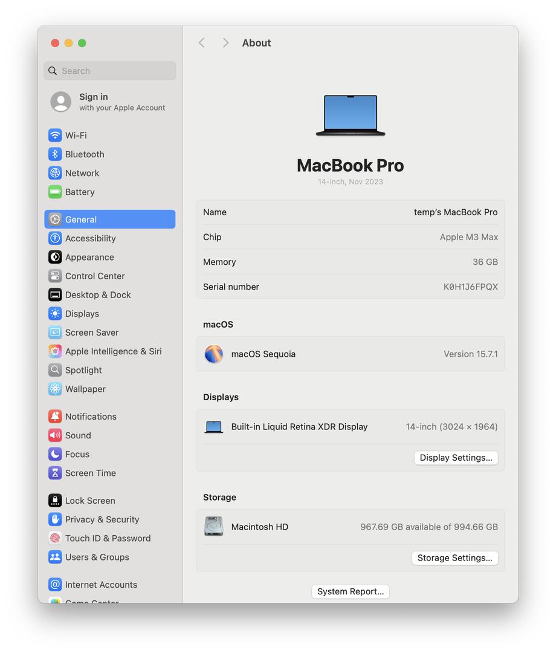556x653 pixels.
Task: Click the account avatar icon
Action: 61,102
